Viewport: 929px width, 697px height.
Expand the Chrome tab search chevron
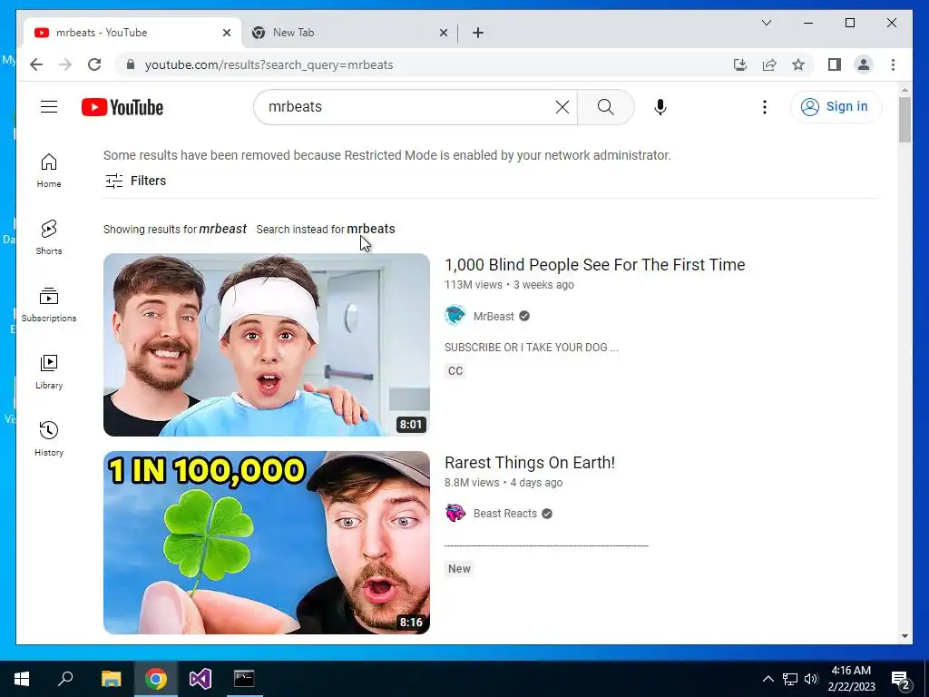(766, 23)
